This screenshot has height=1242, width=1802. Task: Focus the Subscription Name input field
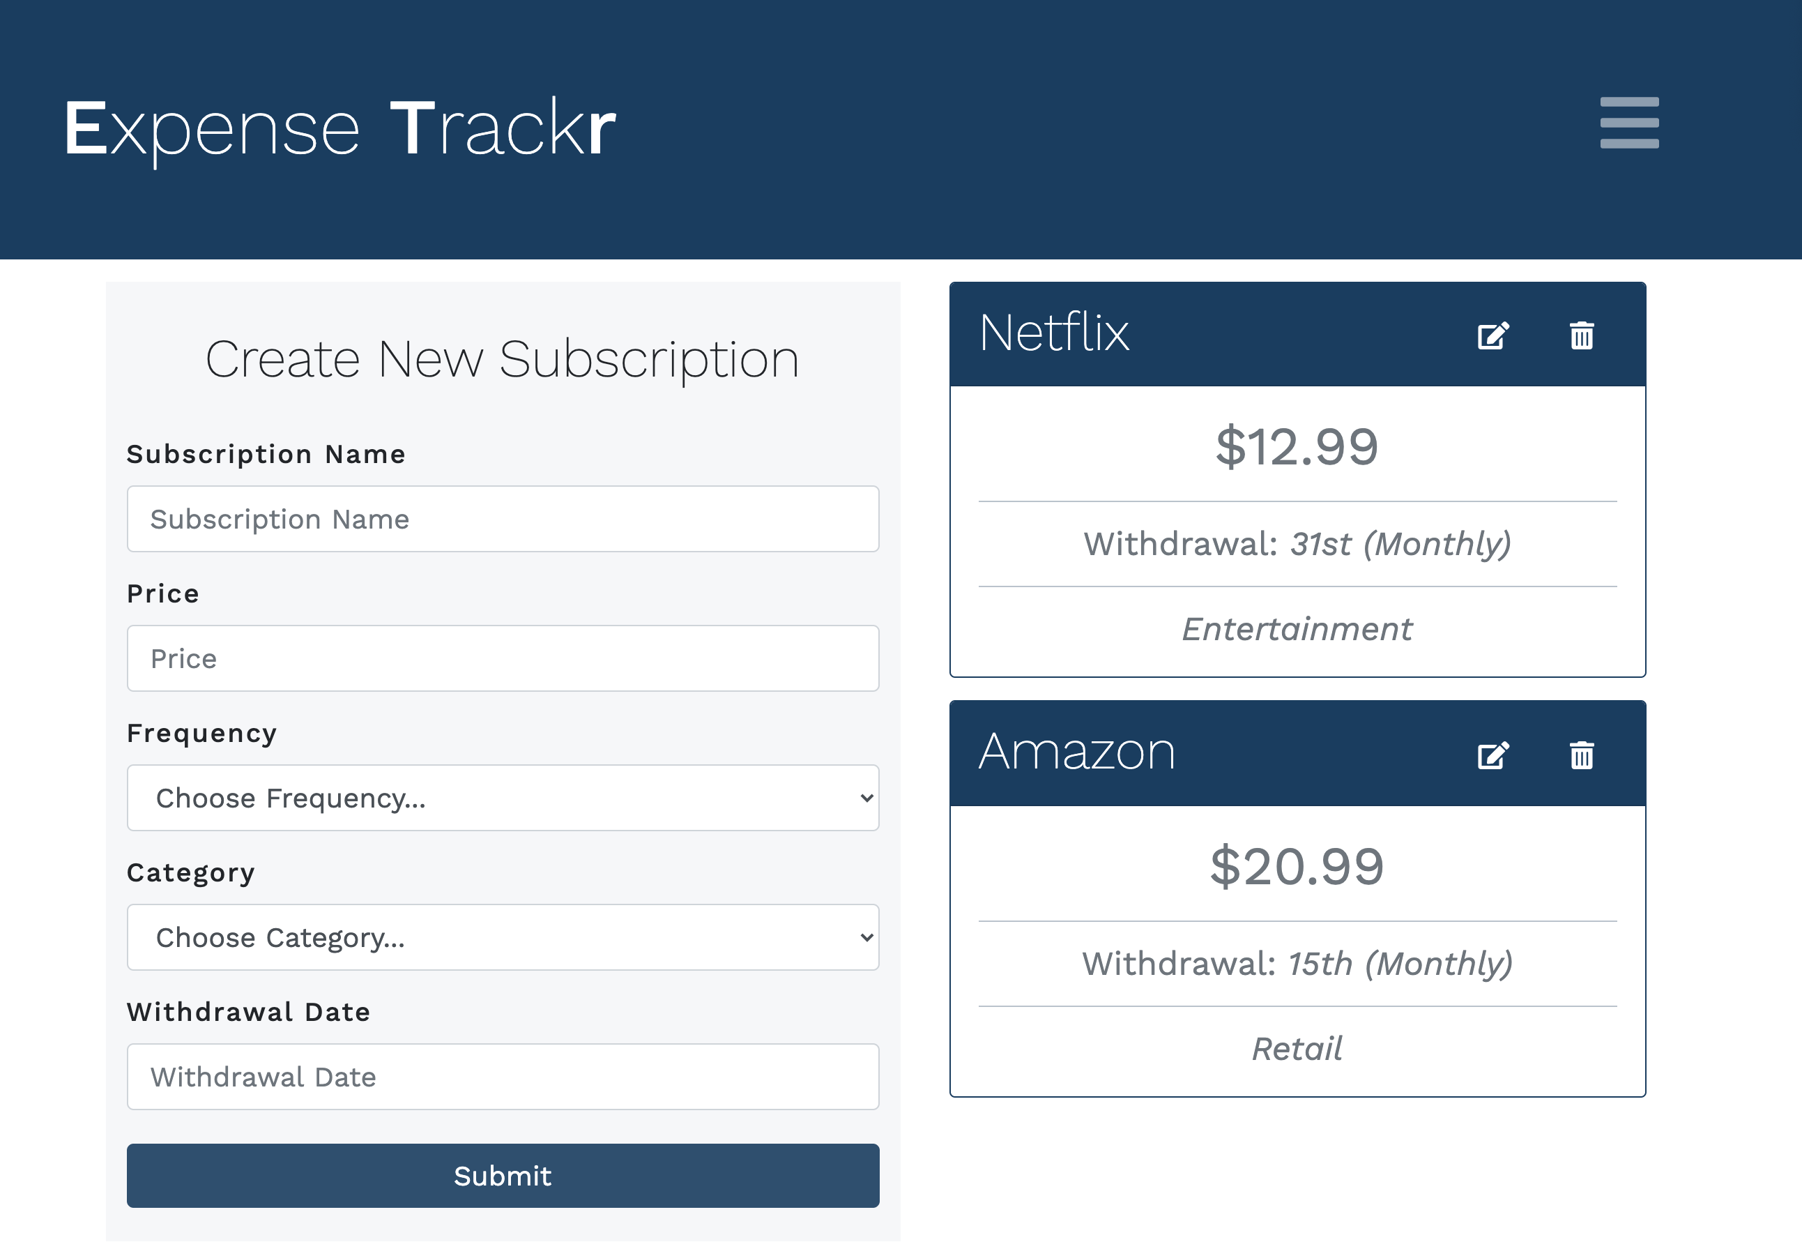[503, 519]
